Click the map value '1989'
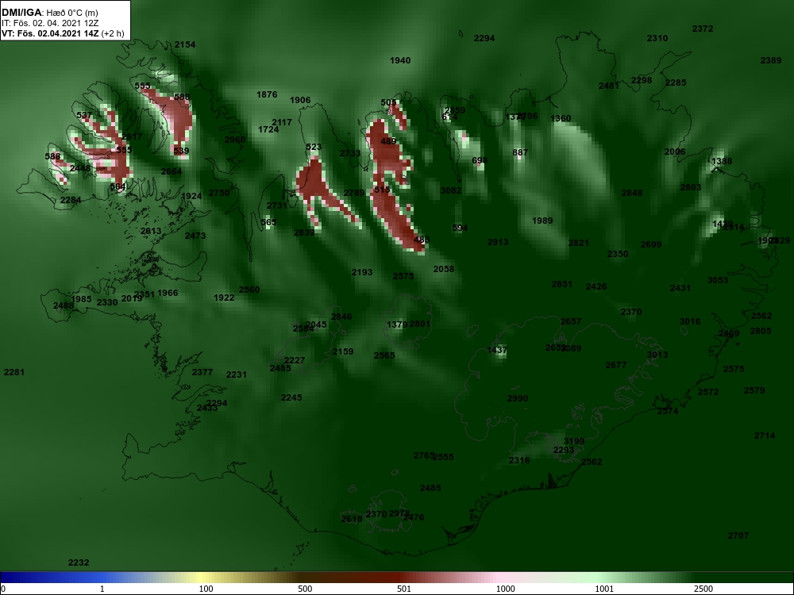 pyautogui.click(x=542, y=221)
